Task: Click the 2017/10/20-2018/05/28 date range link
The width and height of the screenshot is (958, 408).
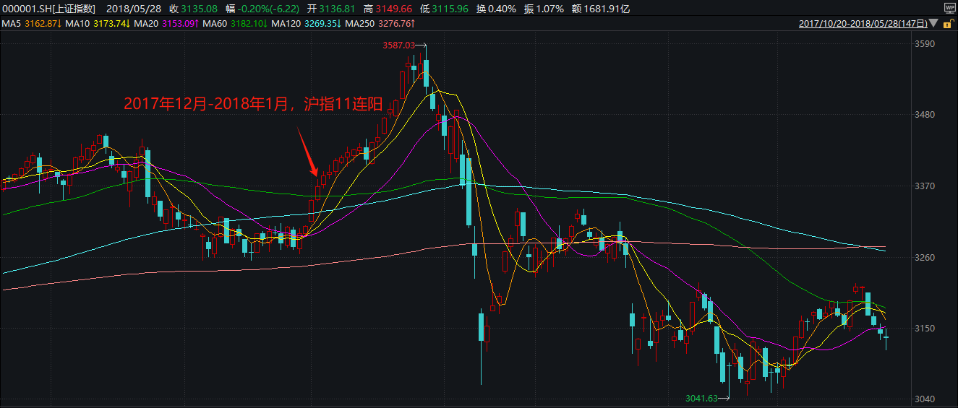Action: (863, 24)
